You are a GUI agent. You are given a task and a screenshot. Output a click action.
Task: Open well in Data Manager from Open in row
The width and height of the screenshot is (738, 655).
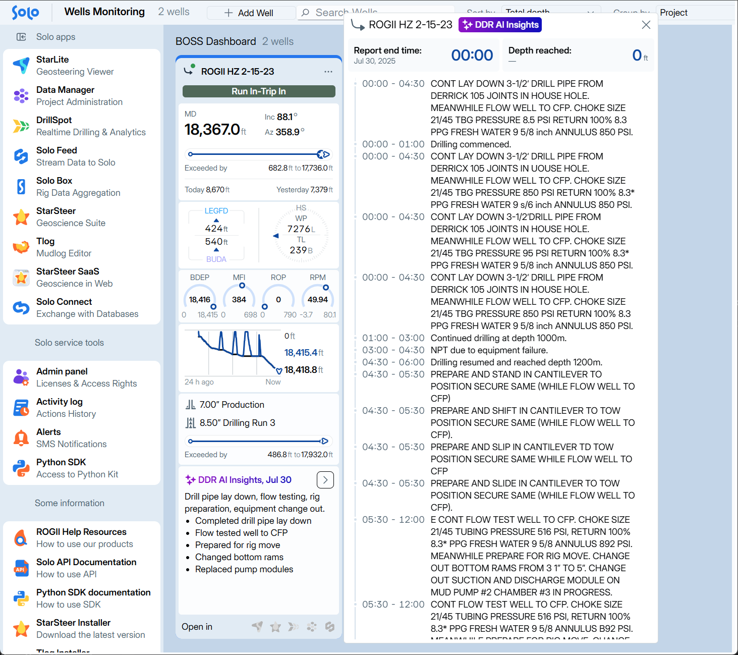[312, 627]
